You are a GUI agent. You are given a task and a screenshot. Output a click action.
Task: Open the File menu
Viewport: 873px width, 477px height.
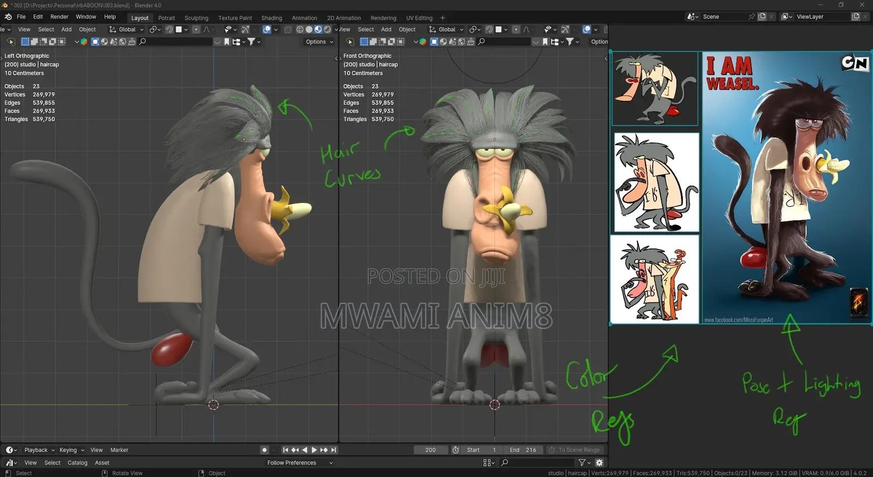coord(21,17)
